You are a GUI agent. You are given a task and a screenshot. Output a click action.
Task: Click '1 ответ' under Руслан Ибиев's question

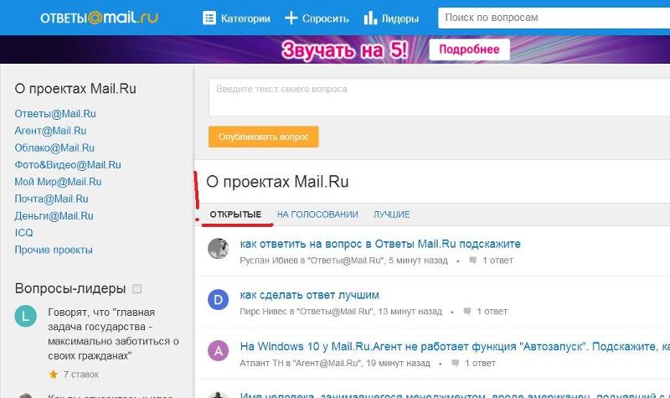coord(497,261)
